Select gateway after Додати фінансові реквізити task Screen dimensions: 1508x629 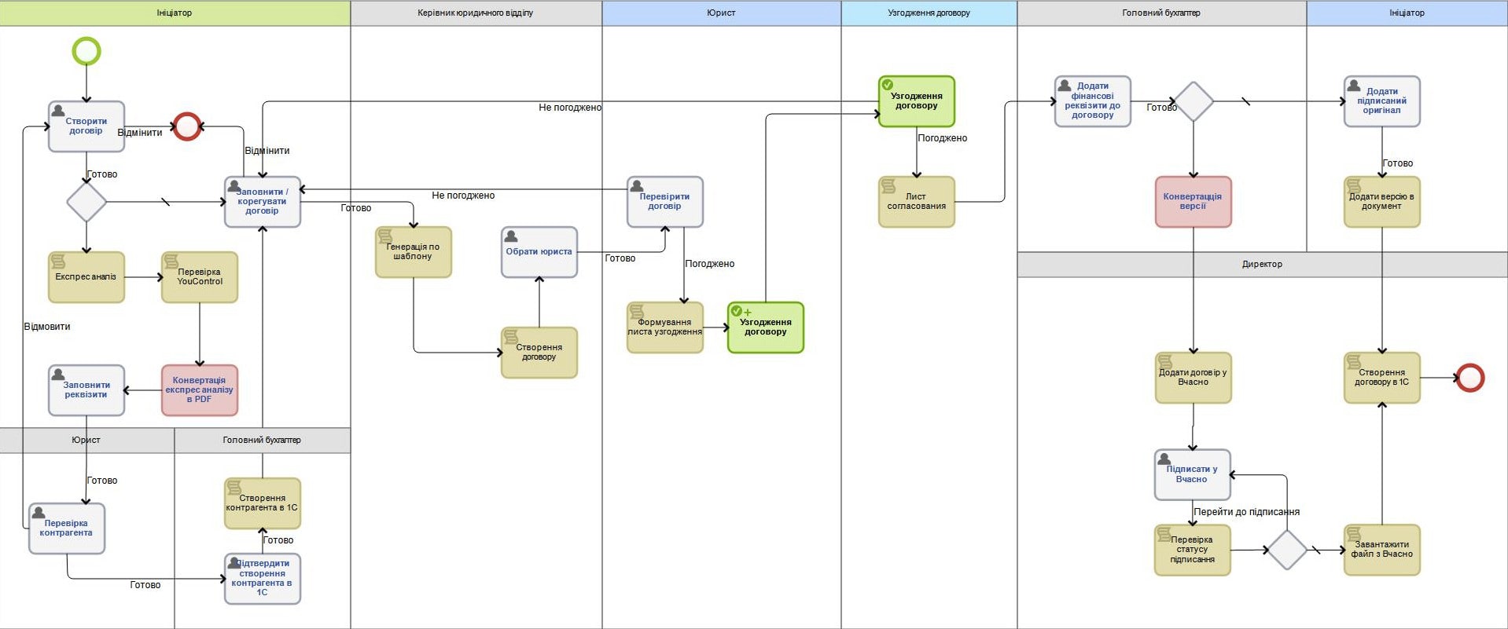pos(1194,101)
